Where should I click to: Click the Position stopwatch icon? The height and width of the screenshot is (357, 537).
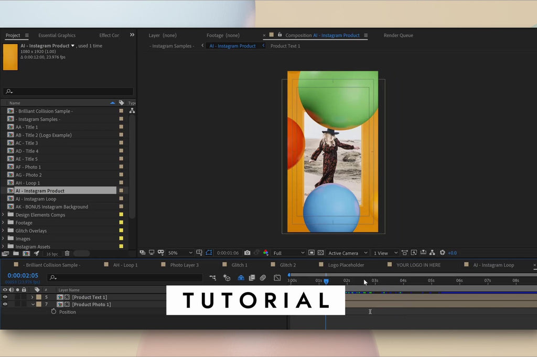(53, 312)
